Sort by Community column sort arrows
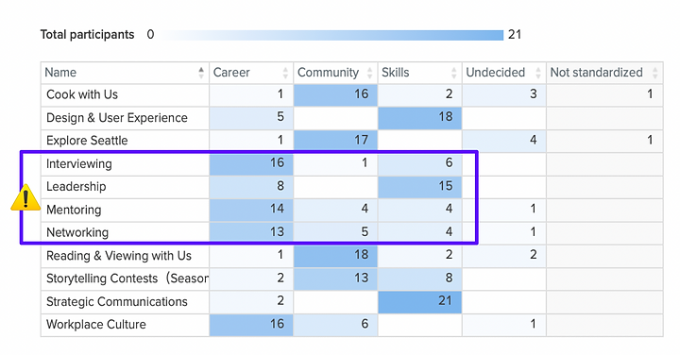Screen dimensions: 680x355 tap(369, 73)
